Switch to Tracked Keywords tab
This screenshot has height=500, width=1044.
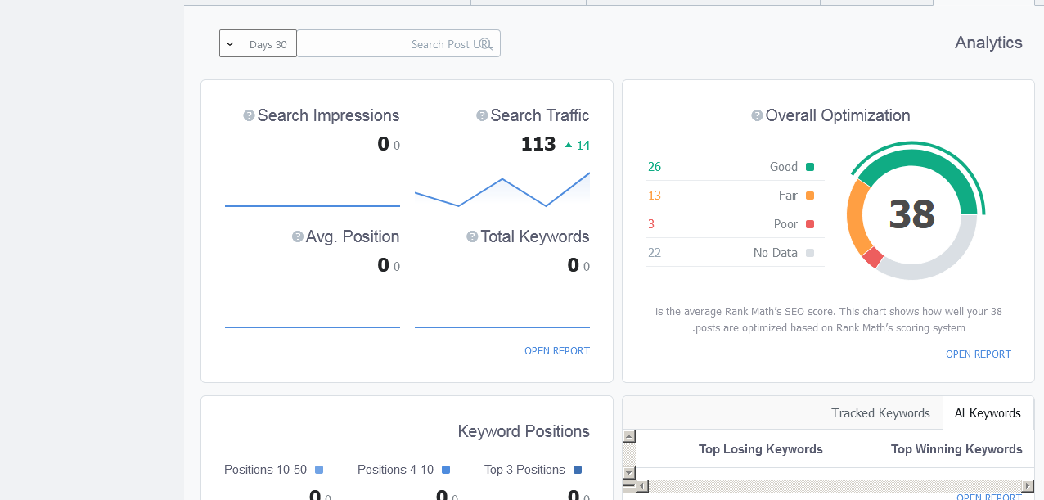(x=880, y=413)
